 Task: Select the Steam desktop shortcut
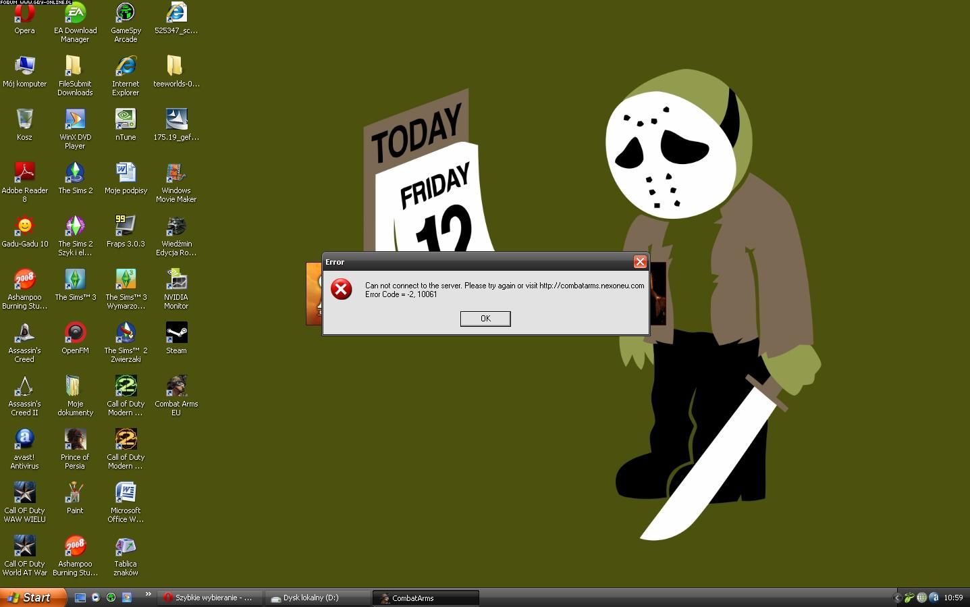(176, 338)
